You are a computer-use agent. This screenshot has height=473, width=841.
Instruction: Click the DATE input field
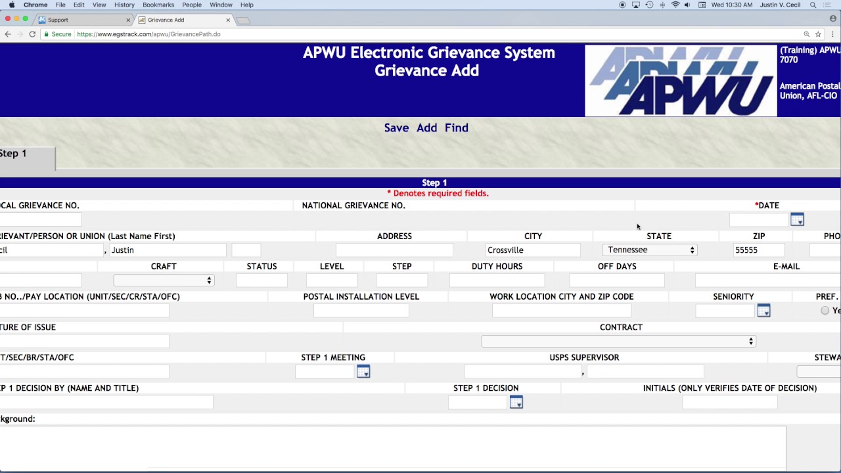click(x=758, y=220)
